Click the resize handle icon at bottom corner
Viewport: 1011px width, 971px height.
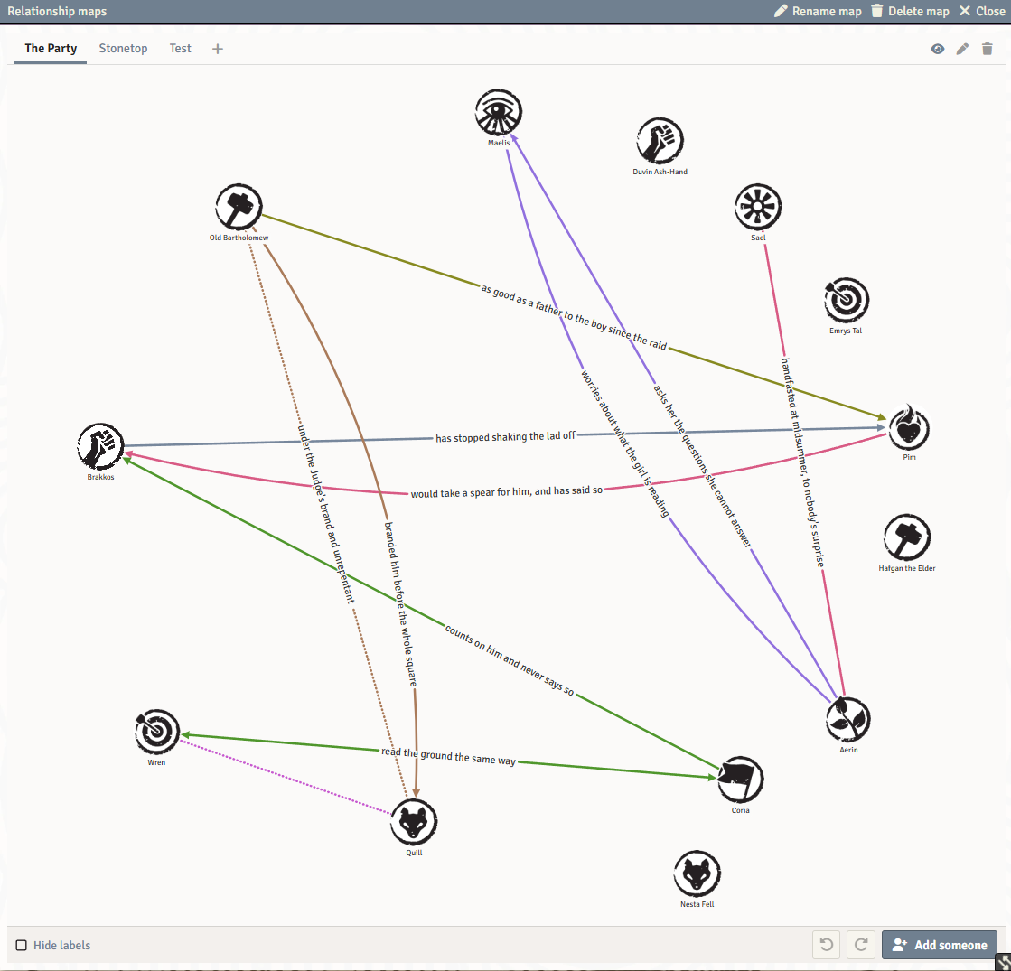[x=1003, y=963]
